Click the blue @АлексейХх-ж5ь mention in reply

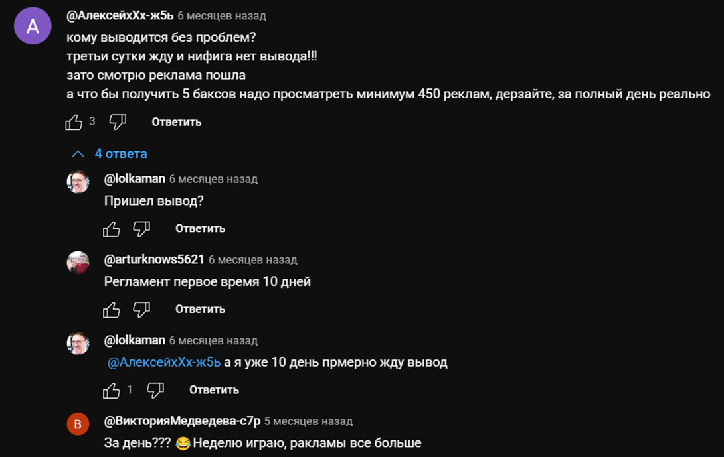click(x=164, y=363)
